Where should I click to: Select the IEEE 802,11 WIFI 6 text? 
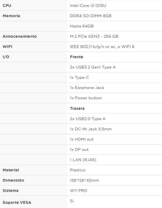pos(102,47)
